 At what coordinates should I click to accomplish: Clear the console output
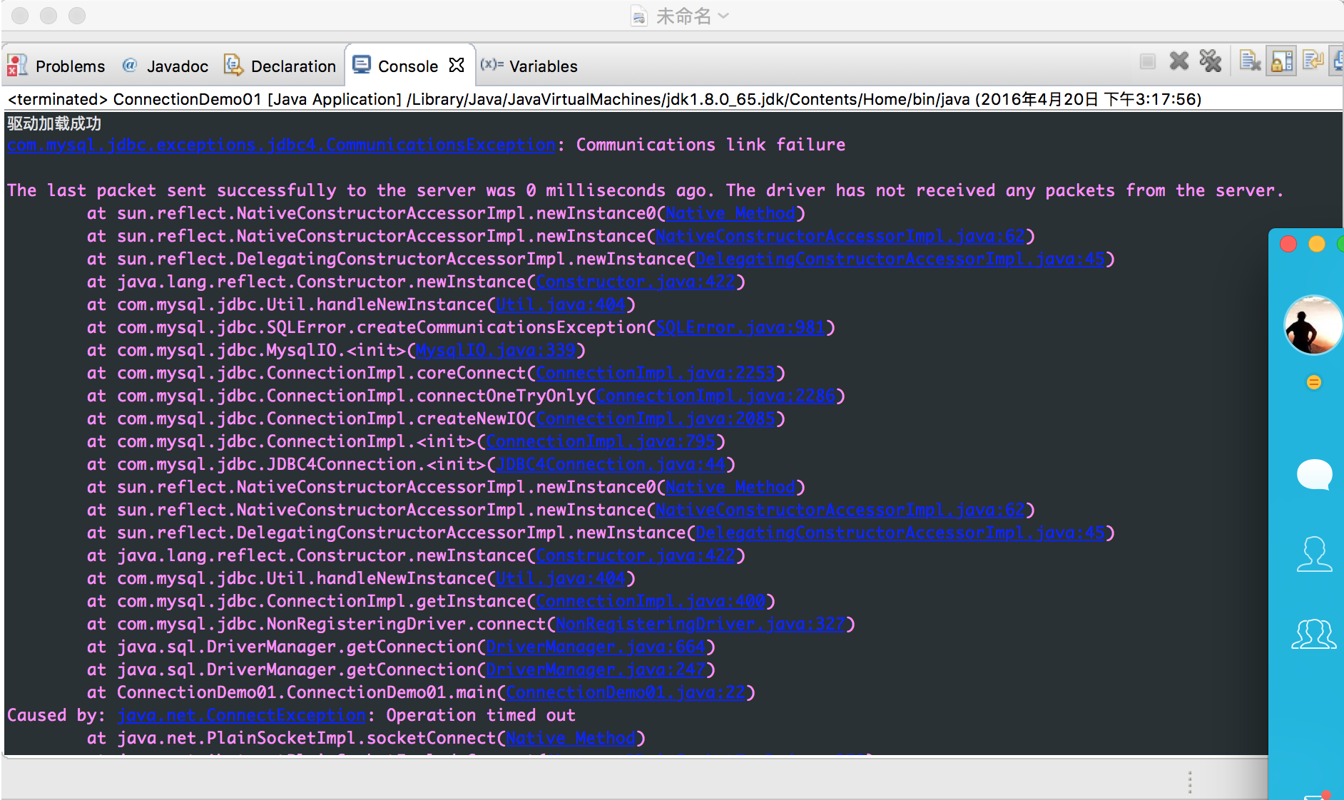tap(1250, 61)
